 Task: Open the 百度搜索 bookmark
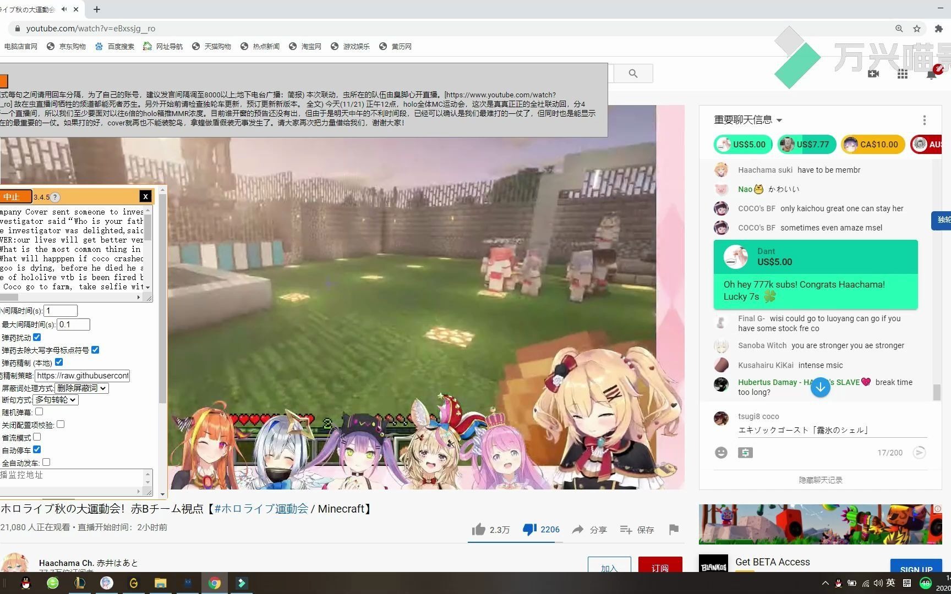(115, 47)
